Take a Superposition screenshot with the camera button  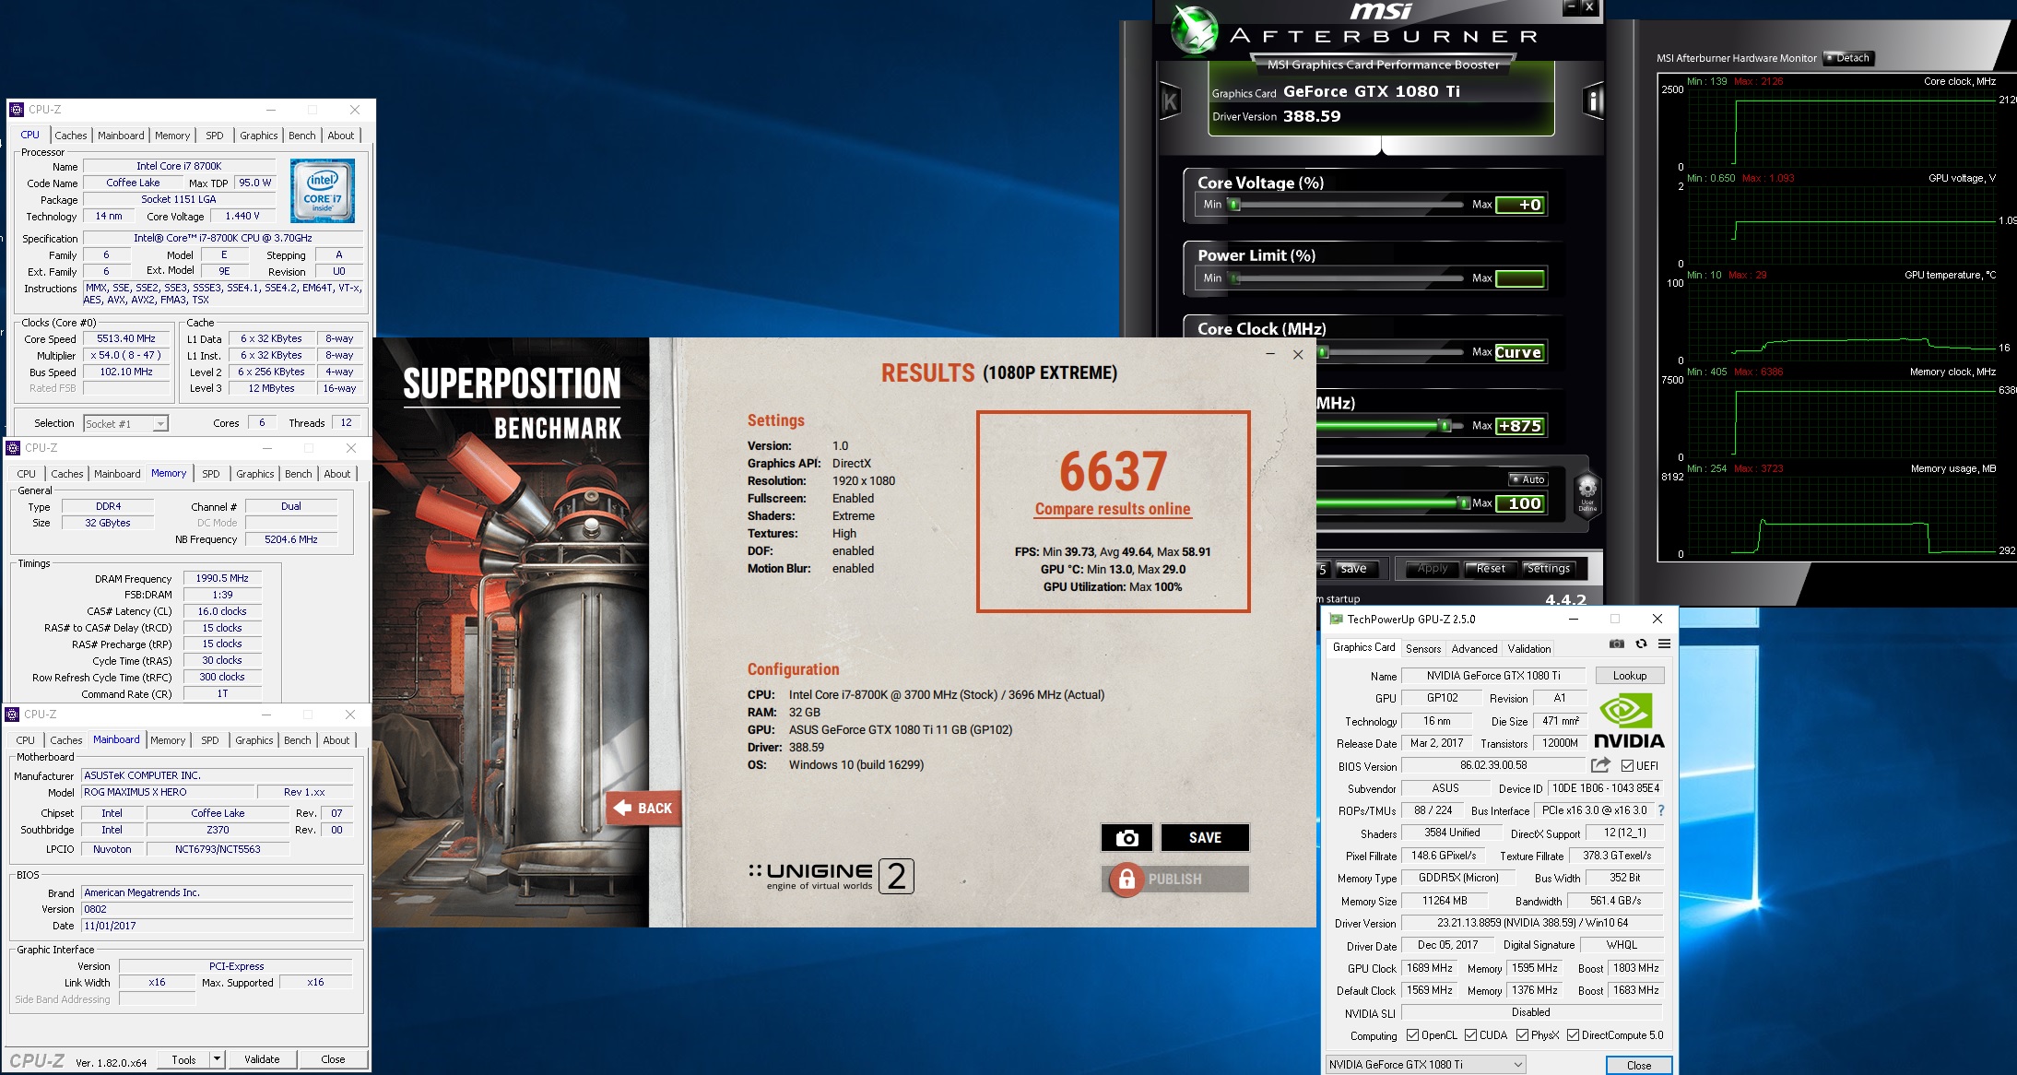tap(1126, 837)
